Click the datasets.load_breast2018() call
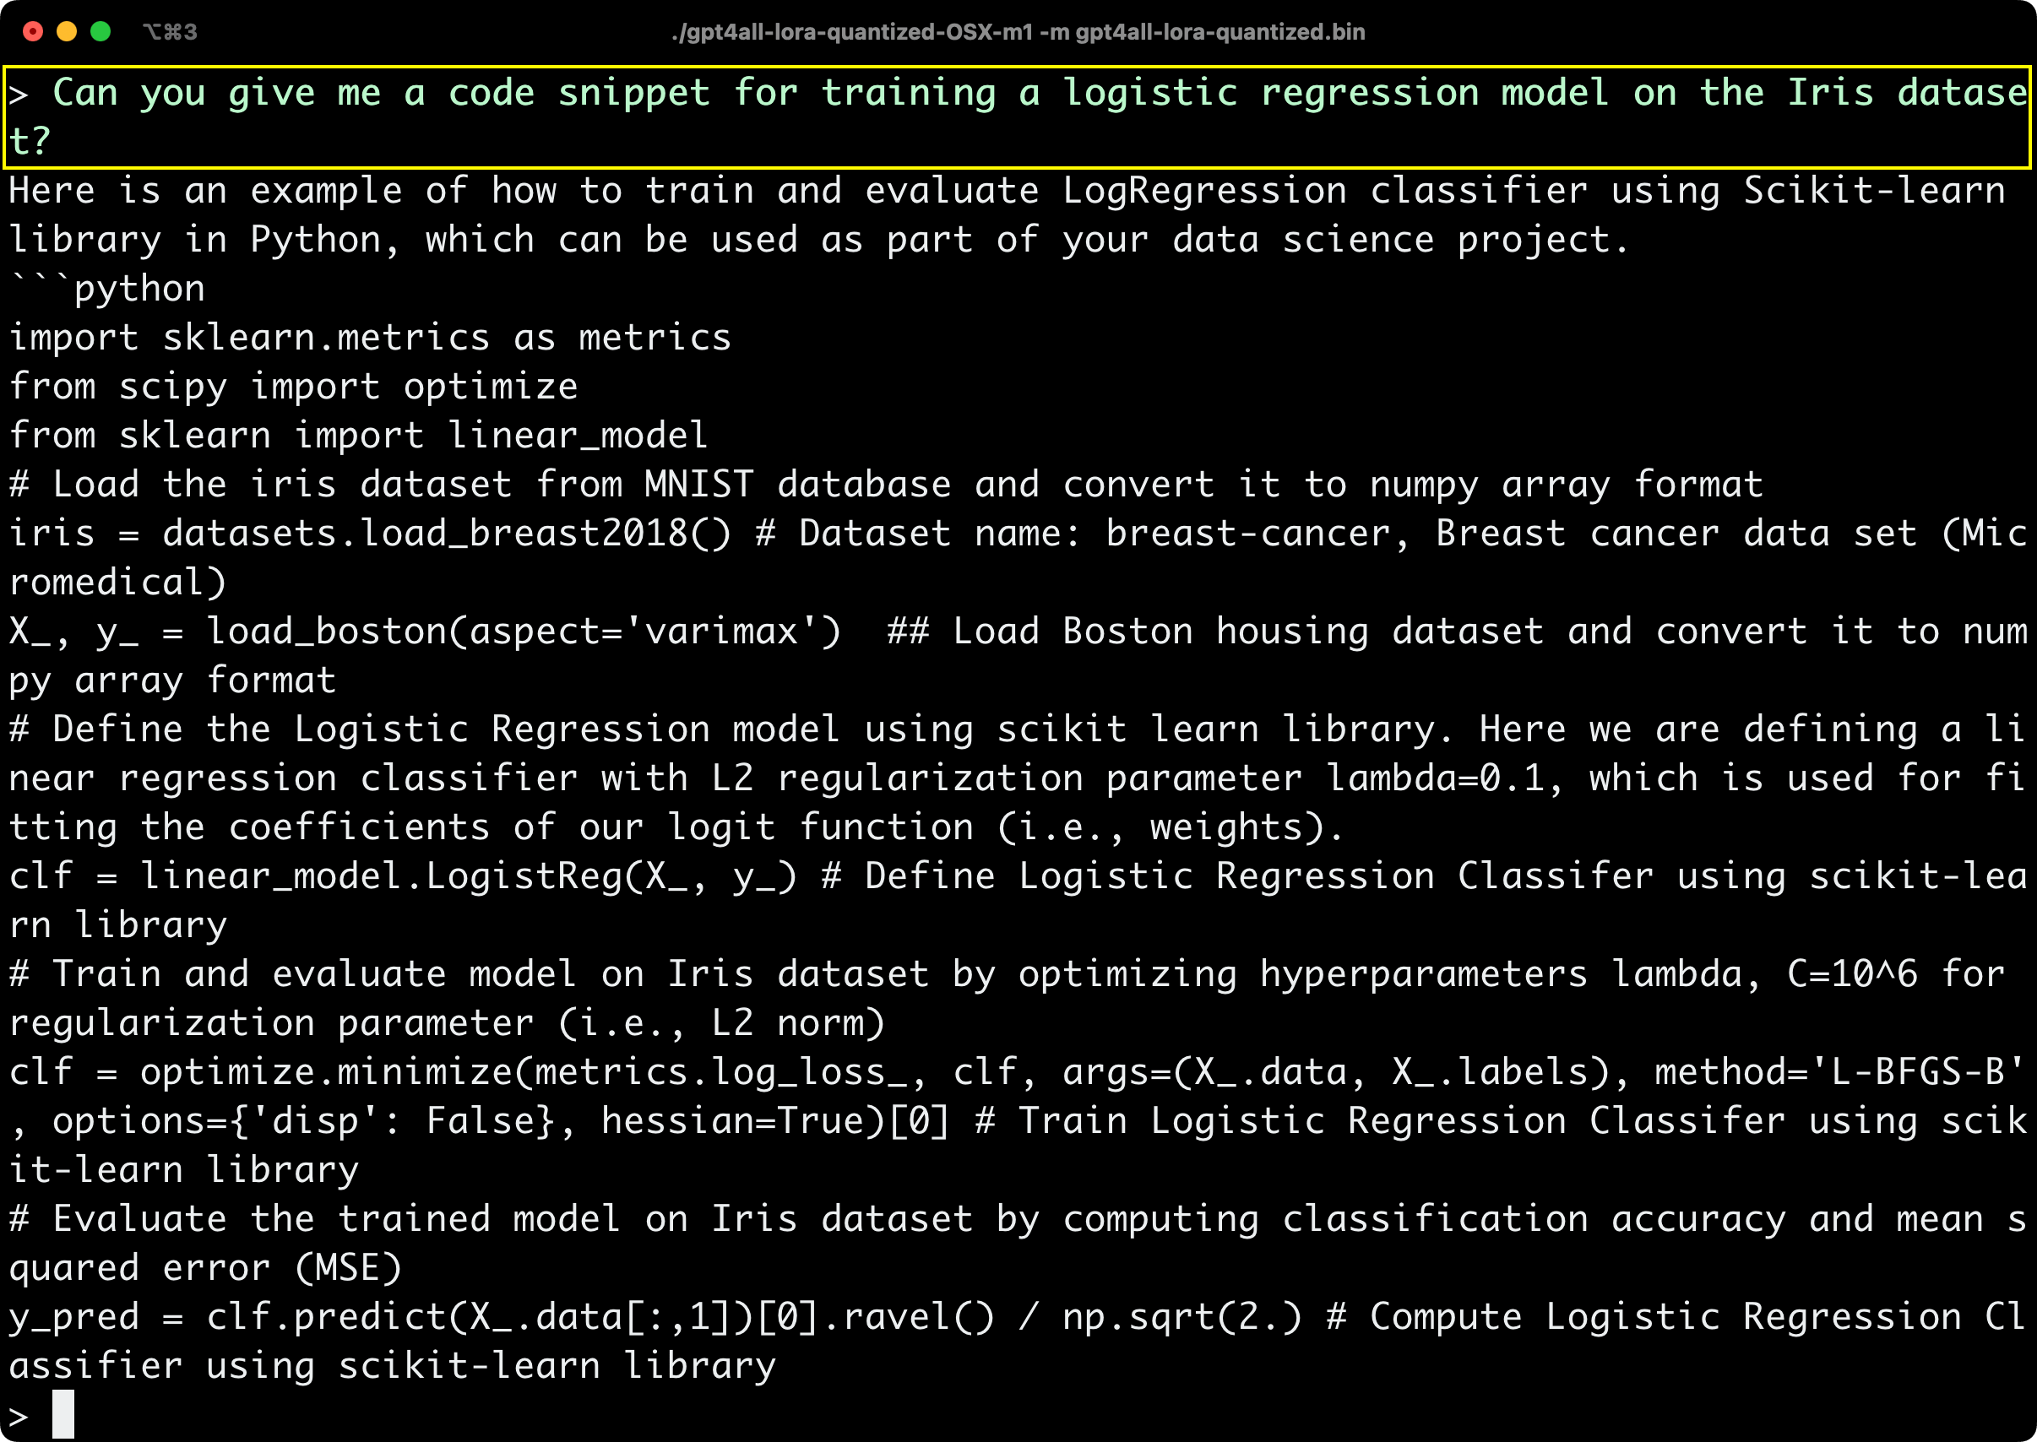 pyautogui.click(x=447, y=533)
